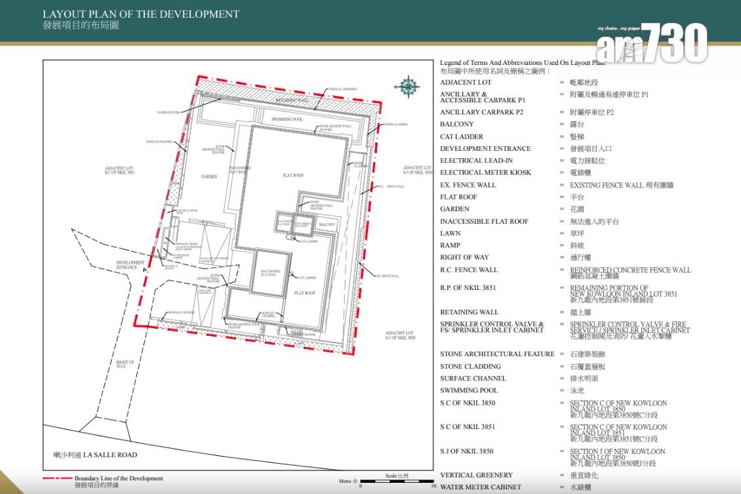Click the red dashed boundary line legend sample

click(x=58, y=478)
